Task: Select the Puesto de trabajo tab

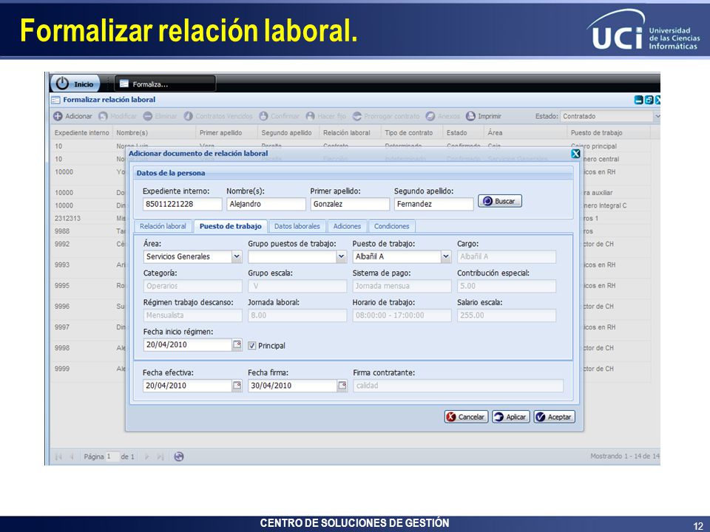Action: [231, 226]
